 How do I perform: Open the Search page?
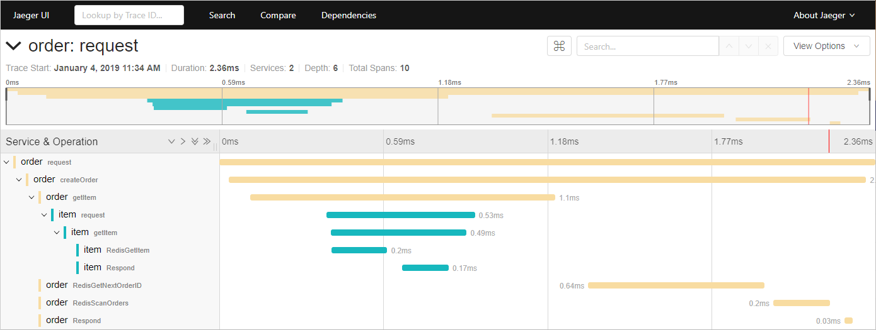point(222,15)
